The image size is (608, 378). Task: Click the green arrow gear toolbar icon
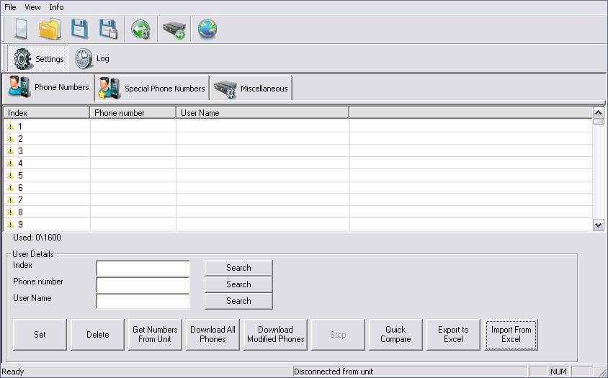coord(140,30)
